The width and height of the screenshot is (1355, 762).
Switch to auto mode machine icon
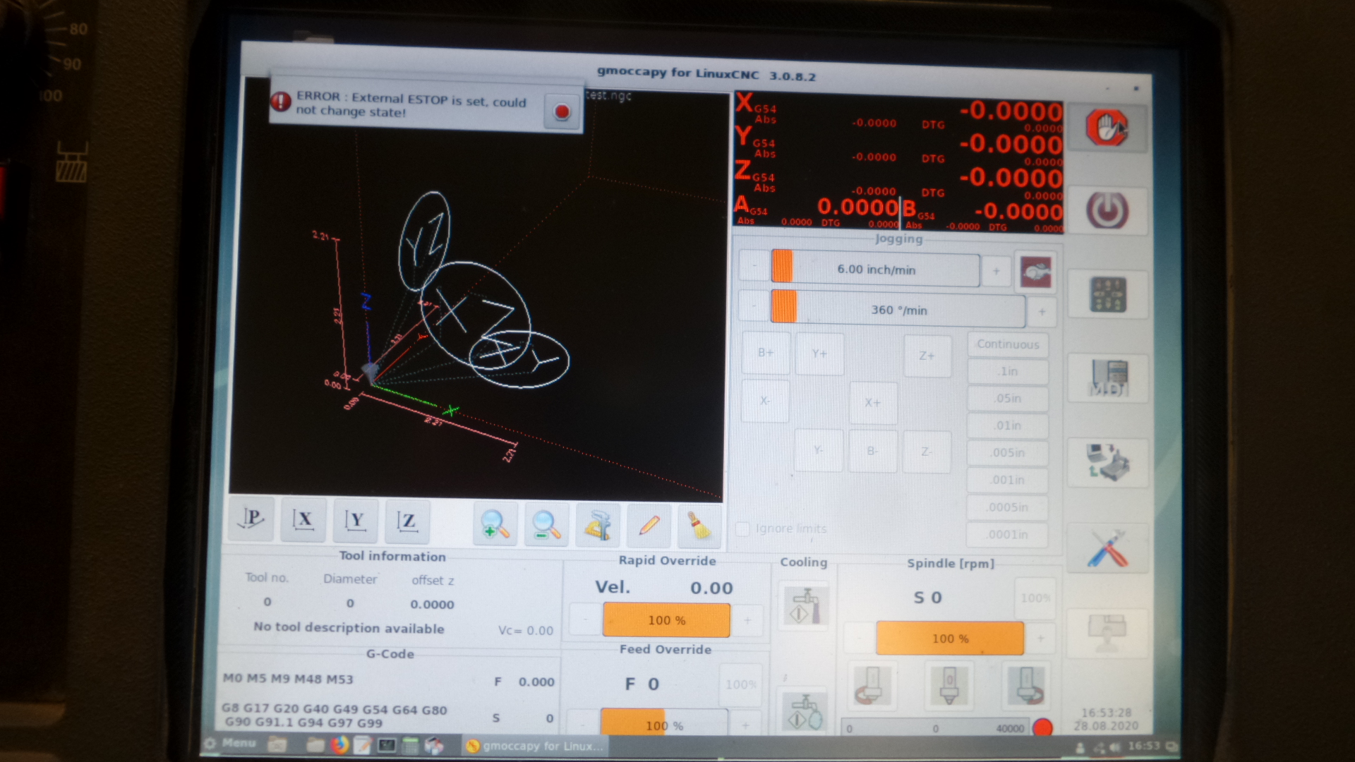coord(1108,462)
